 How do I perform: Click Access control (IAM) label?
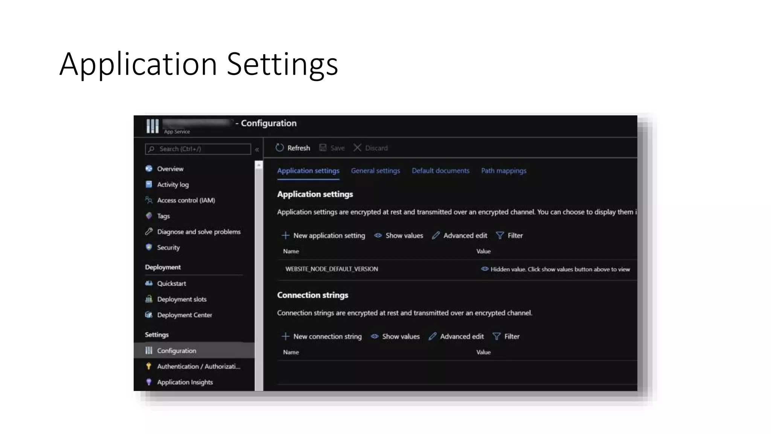(x=186, y=200)
